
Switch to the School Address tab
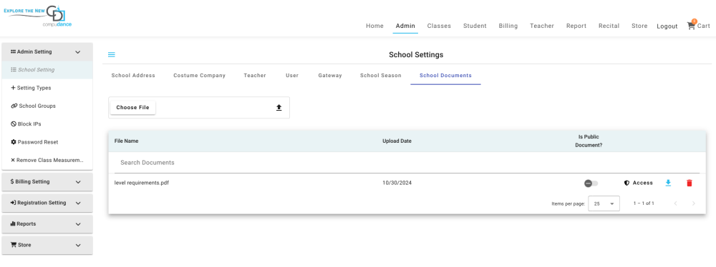pos(133,76)
